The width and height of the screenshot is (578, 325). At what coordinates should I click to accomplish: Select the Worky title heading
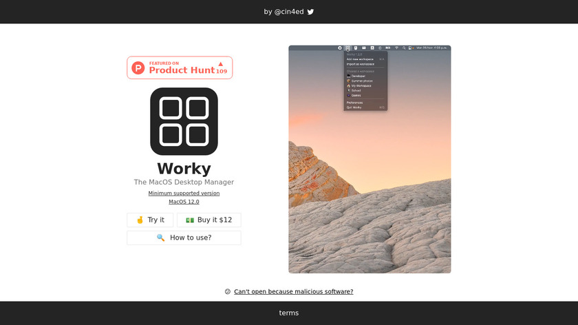tap(184, 169)
